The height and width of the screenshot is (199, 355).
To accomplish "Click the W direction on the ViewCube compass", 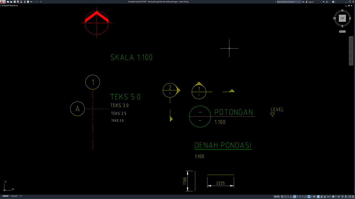I will pos(334,18).
